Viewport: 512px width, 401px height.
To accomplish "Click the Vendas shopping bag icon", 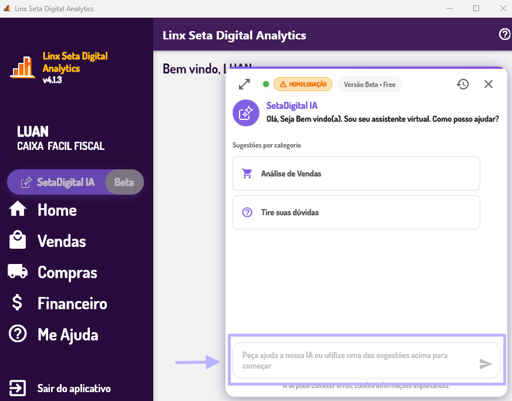I will click(18, 240).
